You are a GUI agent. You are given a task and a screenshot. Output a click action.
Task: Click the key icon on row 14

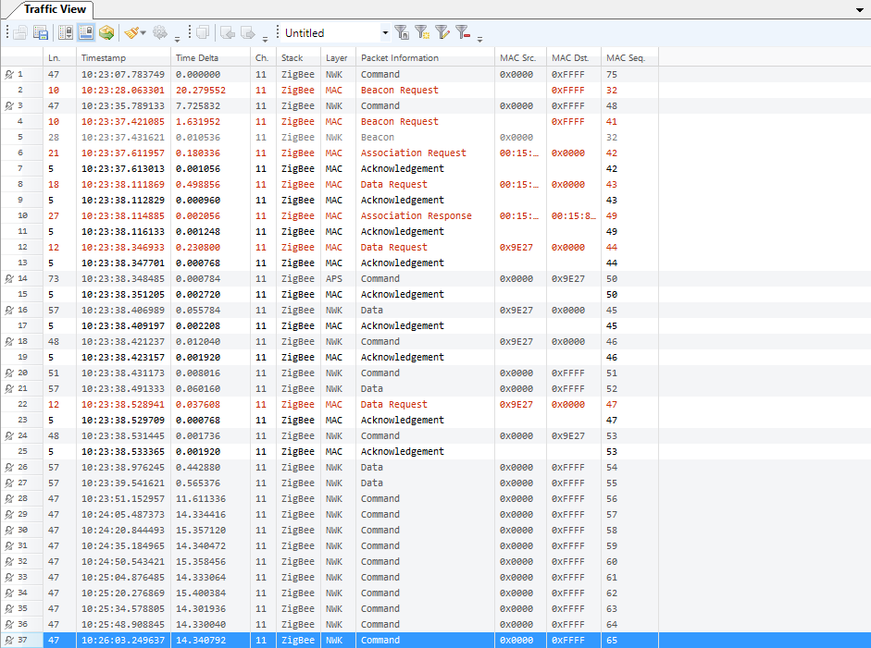(x=9, y=279)
